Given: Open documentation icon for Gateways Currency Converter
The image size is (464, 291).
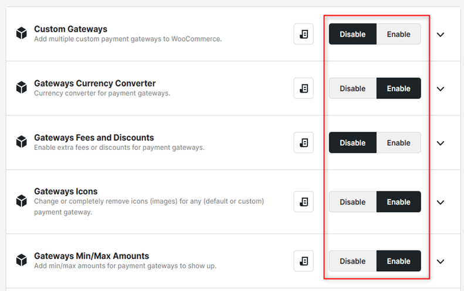Looking at the screenshot, I should pos(304,88).
